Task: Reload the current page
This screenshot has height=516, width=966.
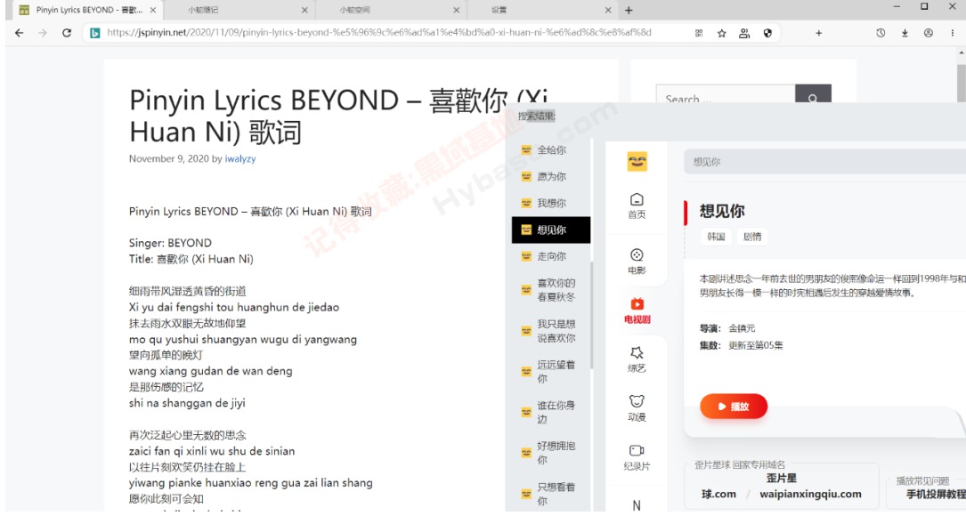Action: 67,33
